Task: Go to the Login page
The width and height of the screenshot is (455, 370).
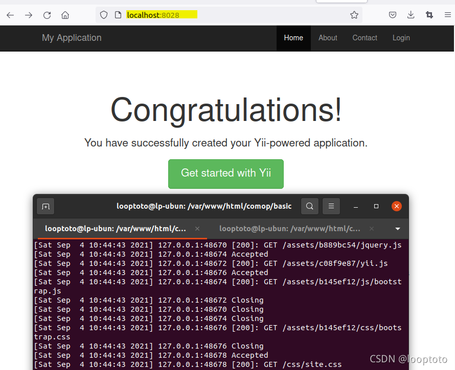Action: [401, 38]
